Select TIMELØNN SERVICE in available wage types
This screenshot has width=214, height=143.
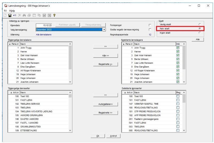click(x=38, y=104)
